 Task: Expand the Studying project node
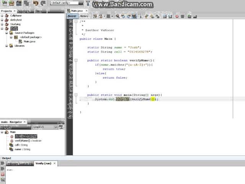click(2, 24)
